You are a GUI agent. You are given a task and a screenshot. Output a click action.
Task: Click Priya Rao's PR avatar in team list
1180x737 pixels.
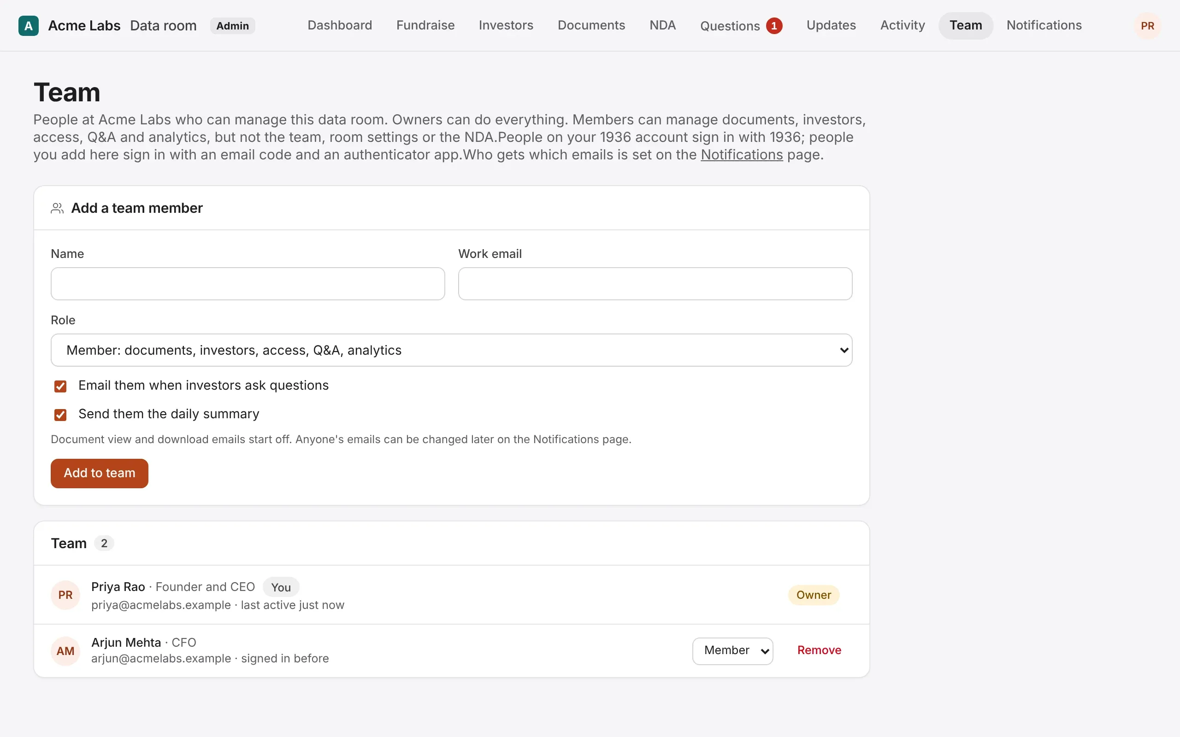(65, 595)
